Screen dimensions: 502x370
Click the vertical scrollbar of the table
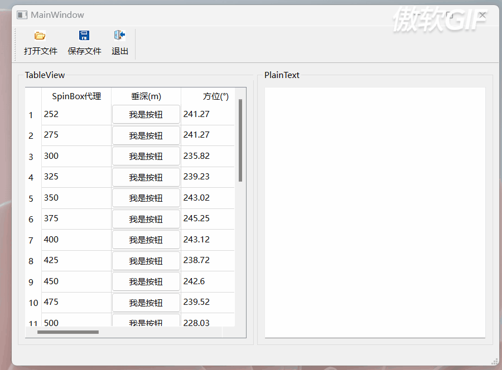coord(240,139)
